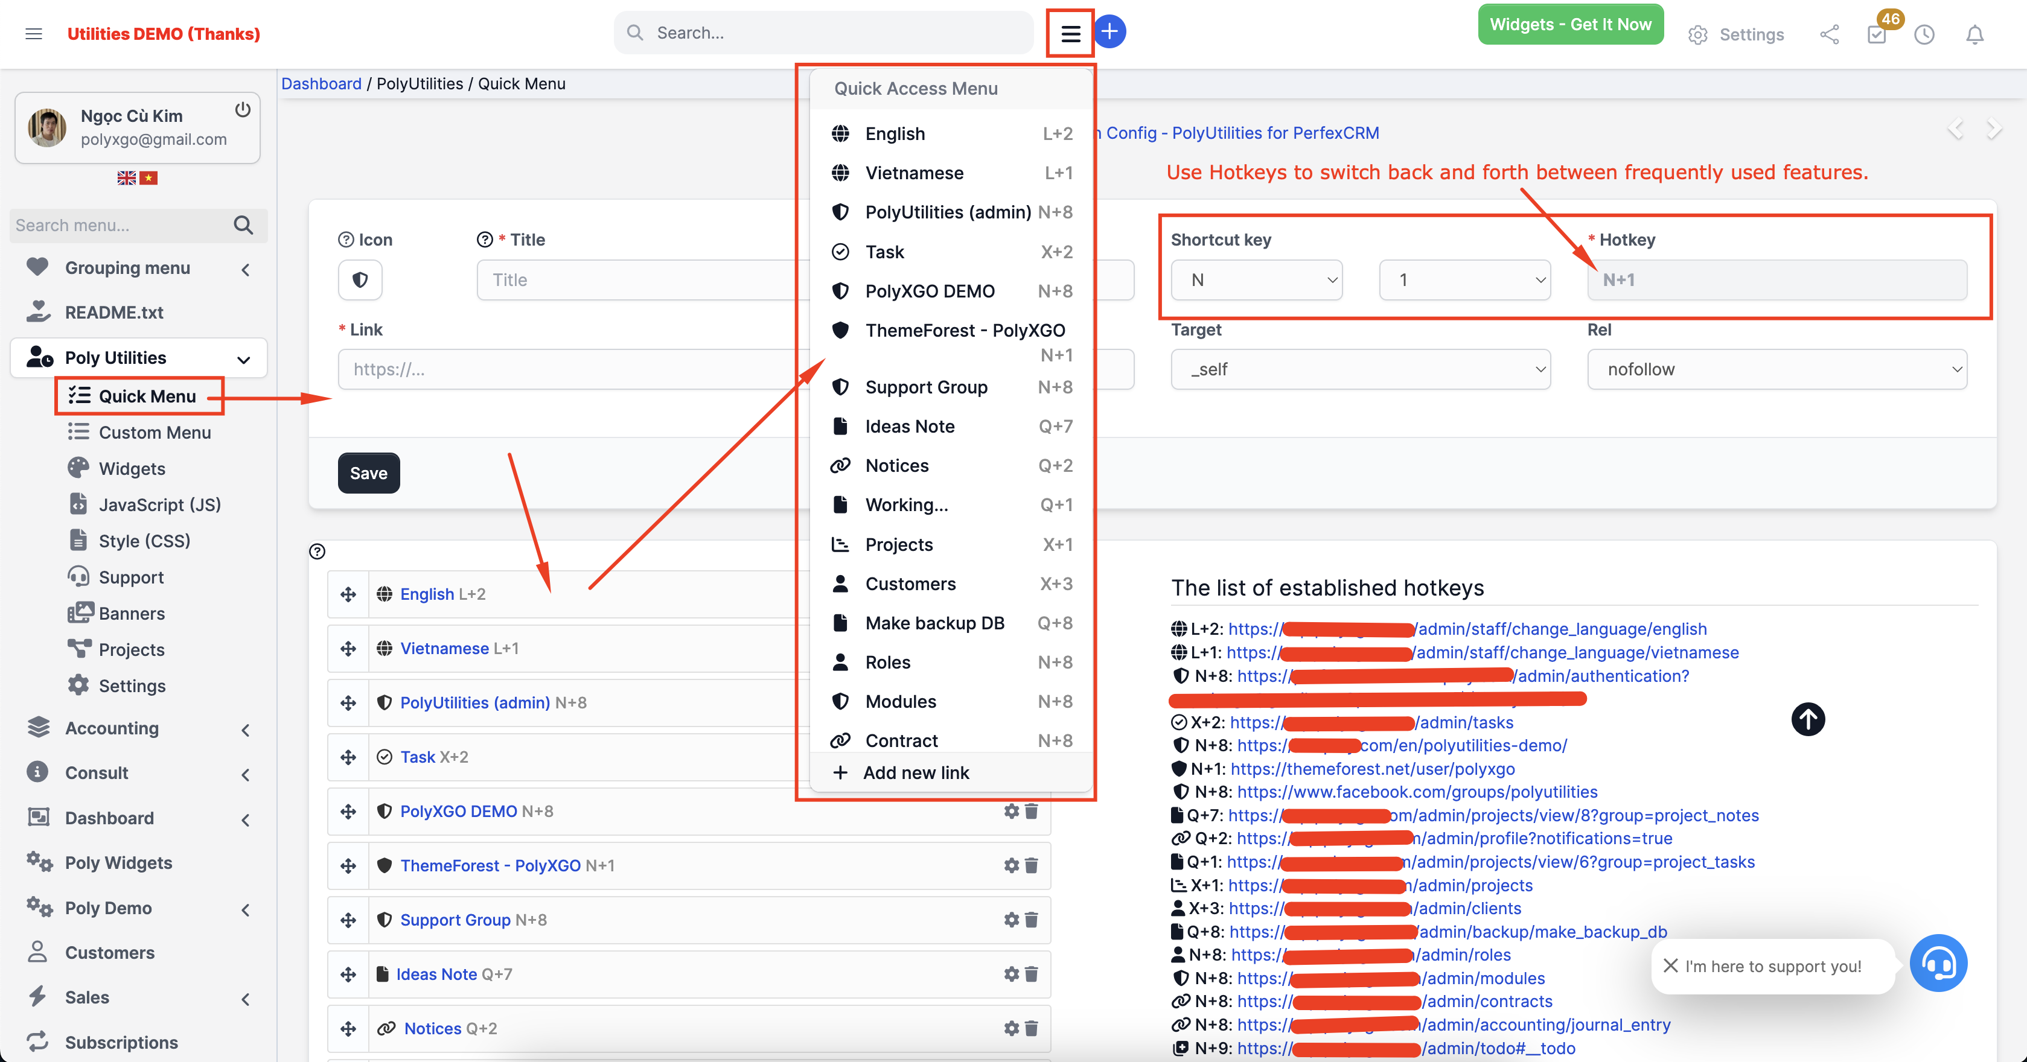The width and height of the screenshot is (2027, 1062).
Task: Open the history clock icon in top bar
Action: pyautogui.click(x=1925, y=34)
